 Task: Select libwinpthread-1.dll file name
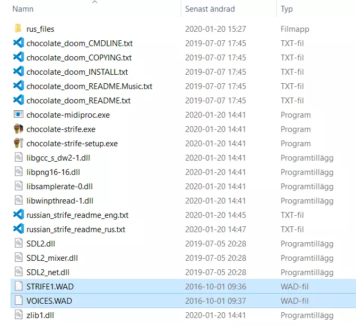coord(60,200)
